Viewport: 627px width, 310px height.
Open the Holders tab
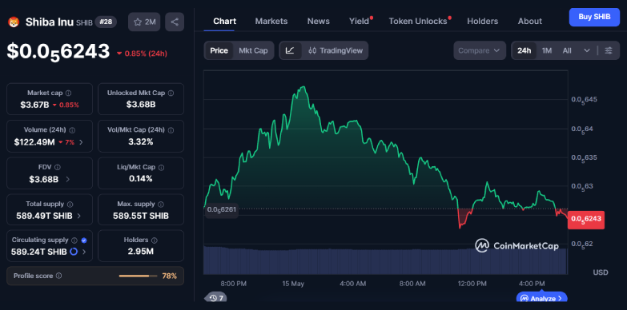(x=482, y=21)
